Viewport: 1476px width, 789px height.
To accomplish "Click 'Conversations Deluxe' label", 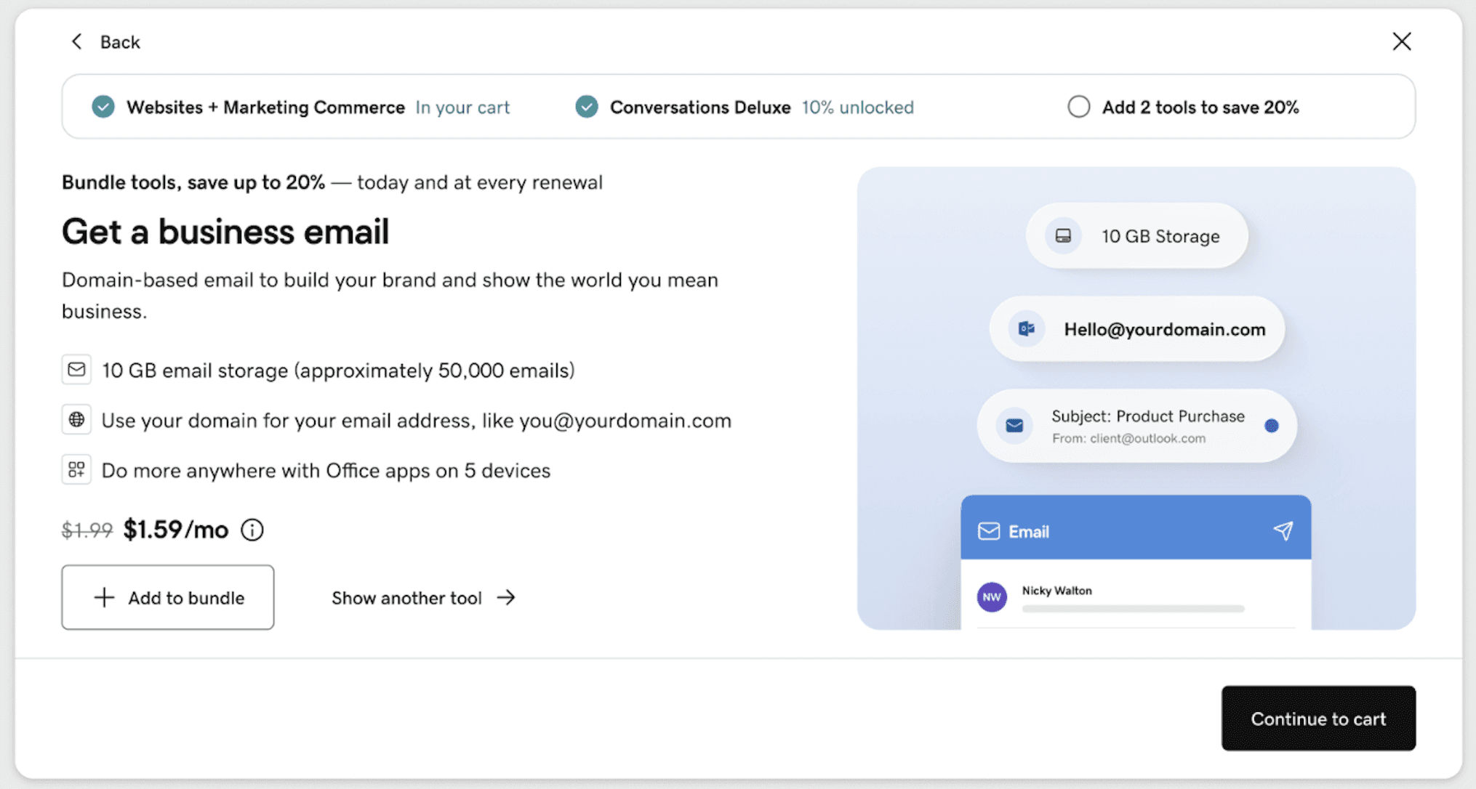I will pos(700,107).
